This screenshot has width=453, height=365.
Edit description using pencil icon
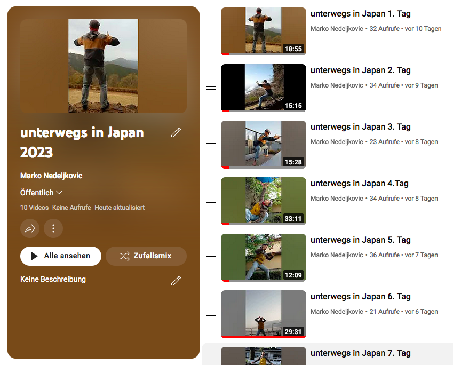tap(176, 281)
